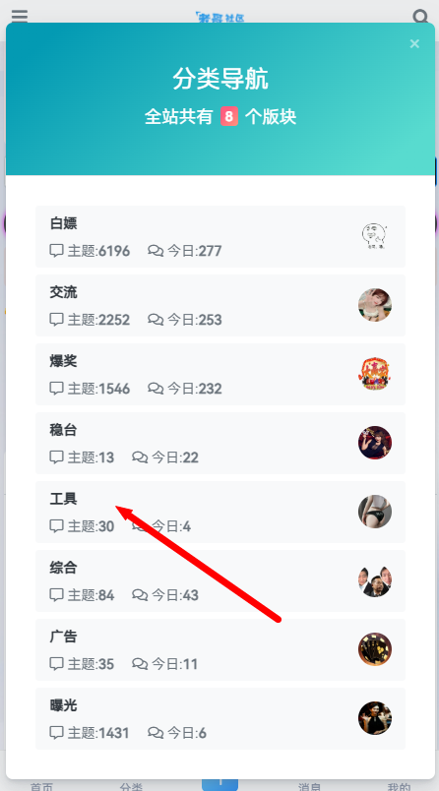Viewport: 439px width, 791px height.
Task: Open the 交流 category
Action: (x=220, y=305)
